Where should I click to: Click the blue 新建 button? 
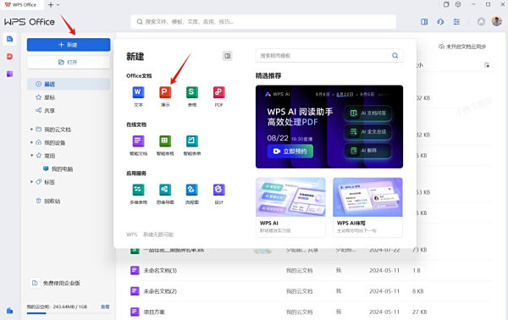click(x=69, y=45)
